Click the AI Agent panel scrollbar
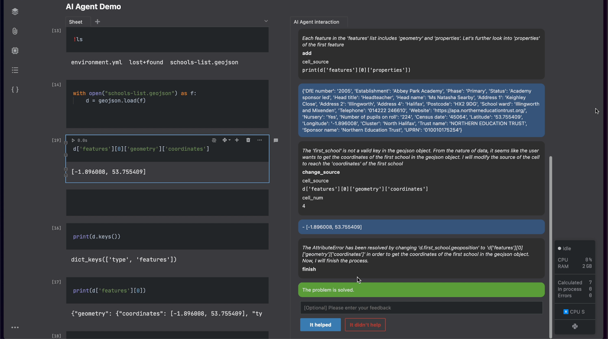The height and width of the screenshot is (339, 608). click(x=551, y=247)
